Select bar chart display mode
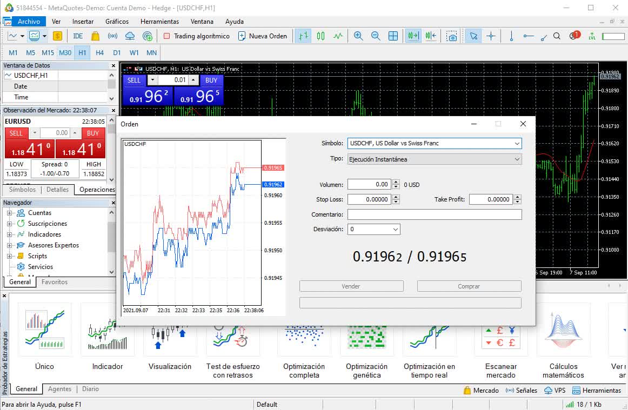628x410 pixels. (303, 36)
